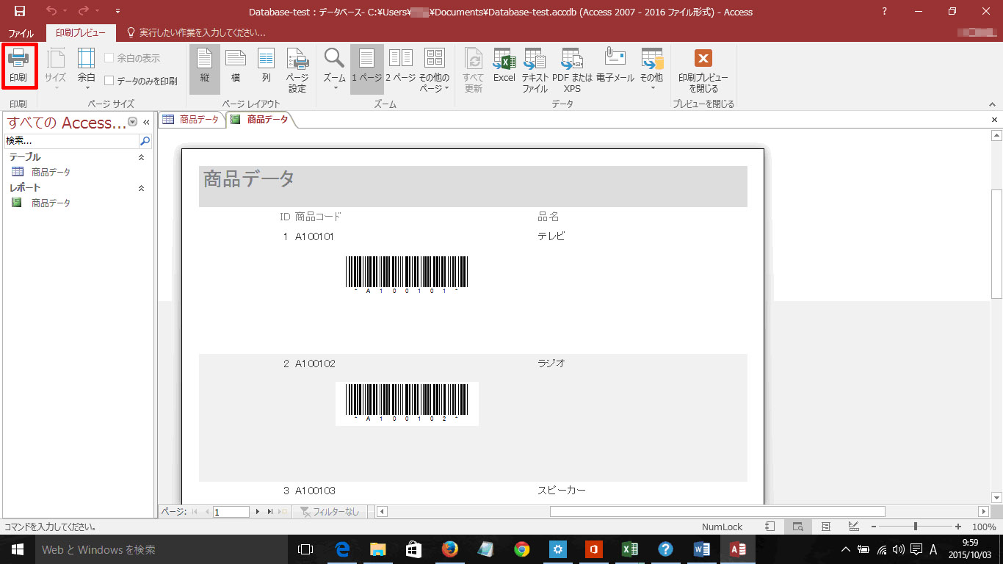Click Print Preview view icon in status bar

coord(797,527)
